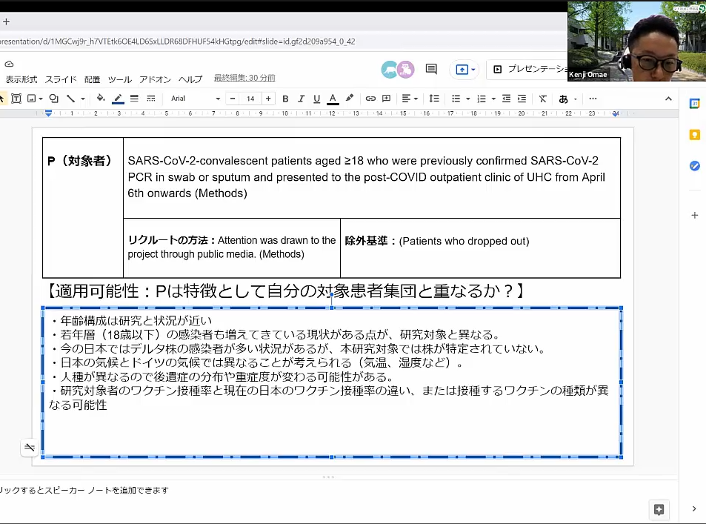
Task: Expand the bulleted list options arrow
Action: [468, 99]
